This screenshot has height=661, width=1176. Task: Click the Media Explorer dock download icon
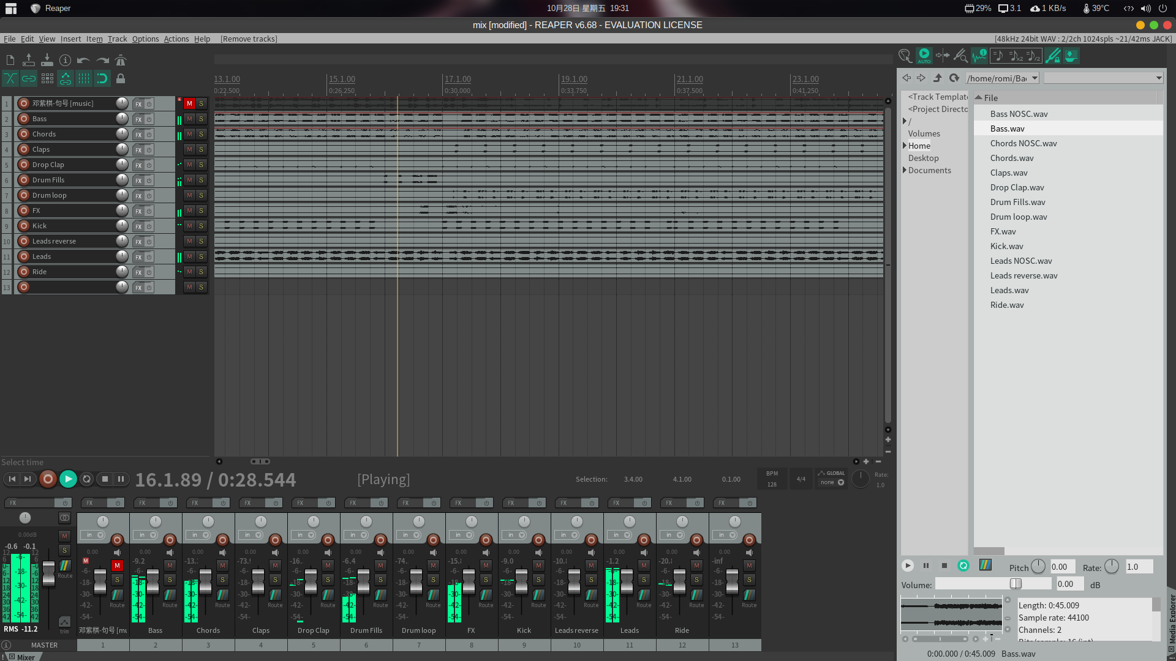pyautogui.click(x=1071, y=56)
